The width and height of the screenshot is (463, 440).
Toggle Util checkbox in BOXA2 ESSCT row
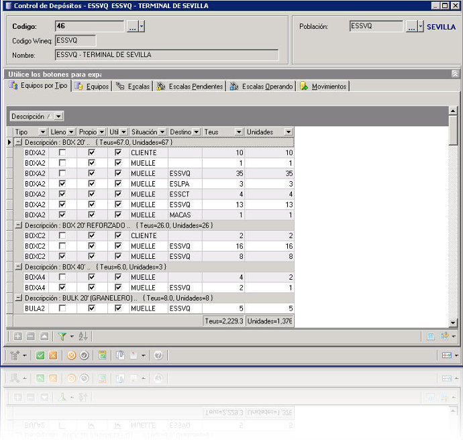[x=118, y=194]
